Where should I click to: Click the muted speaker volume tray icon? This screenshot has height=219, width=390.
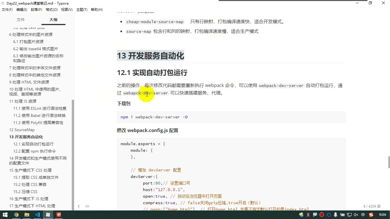[356, 215]
